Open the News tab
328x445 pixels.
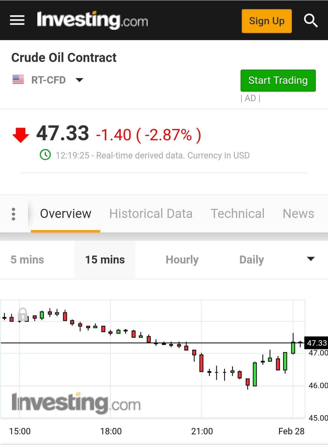[x=299, y=214]
